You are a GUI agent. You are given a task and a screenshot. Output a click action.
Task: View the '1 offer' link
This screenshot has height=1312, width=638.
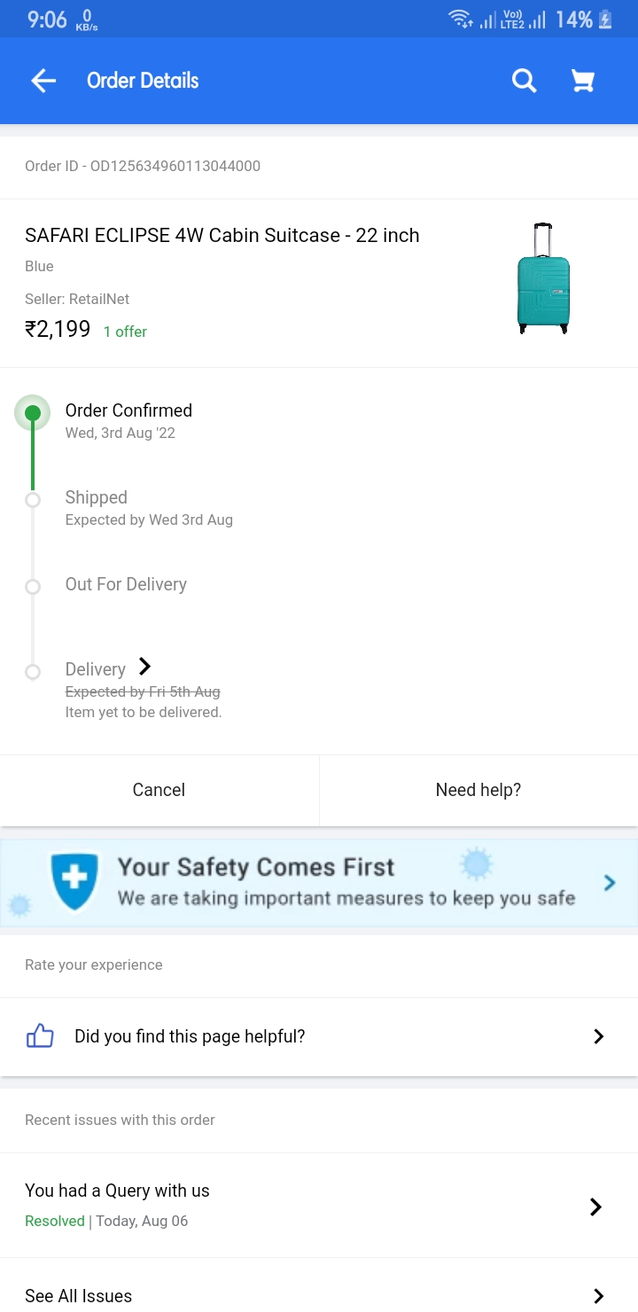point(125,332)
